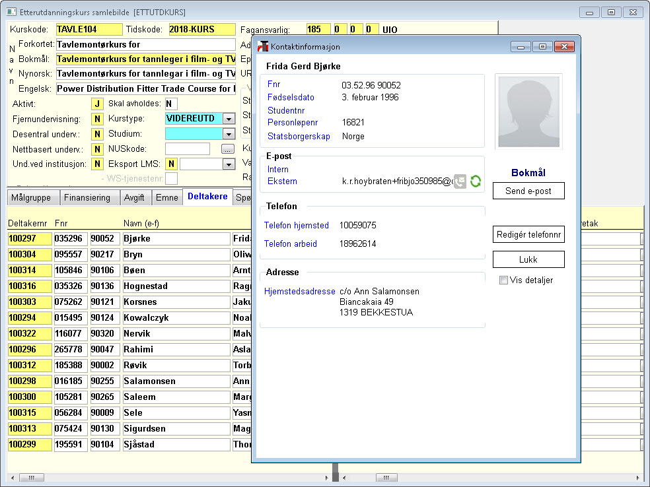Click the profile photo placeholder

[x=528, y=112]
